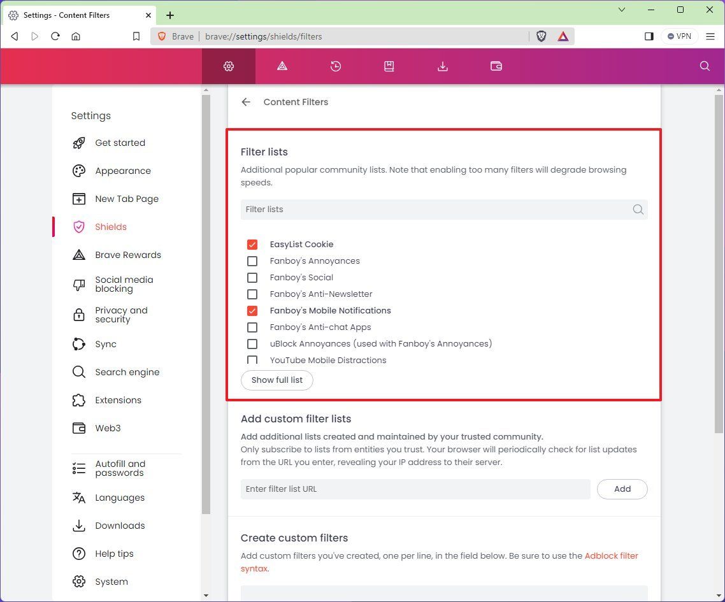Viewport: 725px width, 602px height.
Task: Open settings search with the magnifier icon
Action: coord(704,66)
